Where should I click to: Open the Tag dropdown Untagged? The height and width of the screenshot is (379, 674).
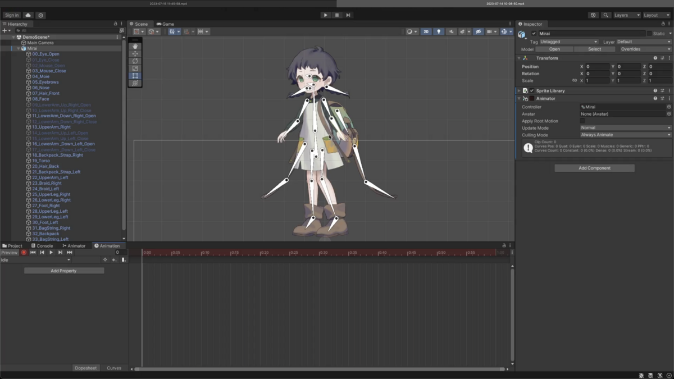569,42
